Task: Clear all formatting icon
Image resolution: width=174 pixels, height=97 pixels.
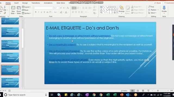Action: click(x=68, y=8)
